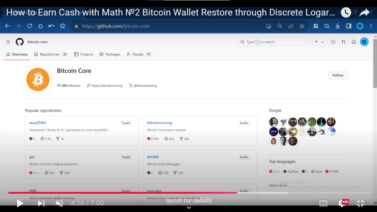Open the gui repository

coord(32,157)
